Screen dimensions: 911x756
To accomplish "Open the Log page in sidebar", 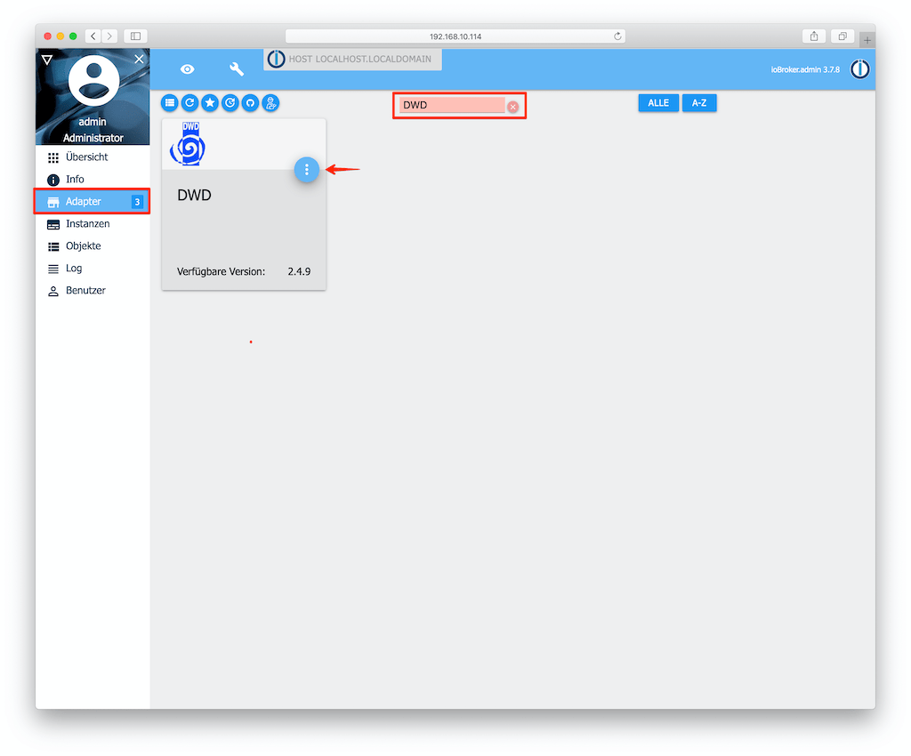I will coord(92,269).
